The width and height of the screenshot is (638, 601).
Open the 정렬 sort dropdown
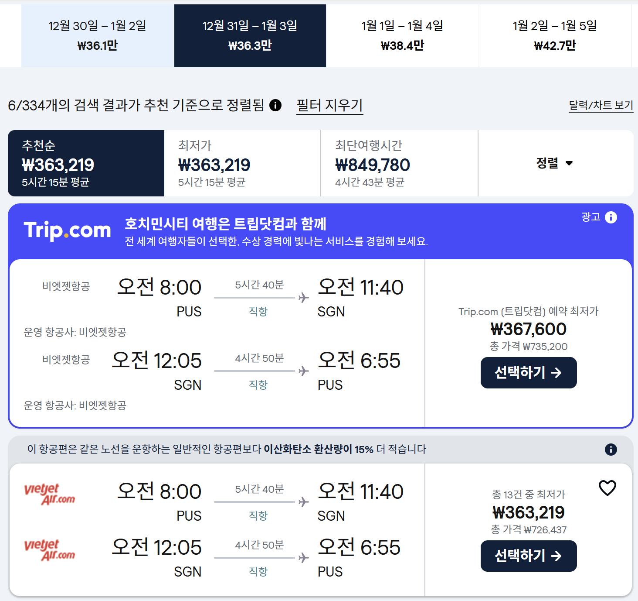pos(554,163)
